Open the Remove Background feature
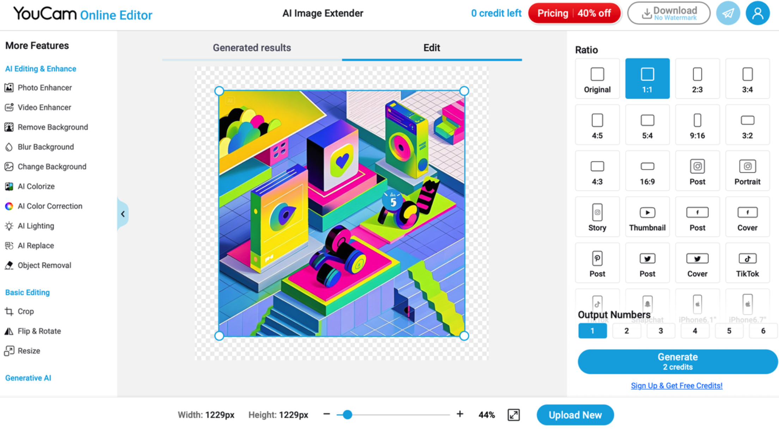The height and width of the screenshot is (429, 779). click(53, 127)
